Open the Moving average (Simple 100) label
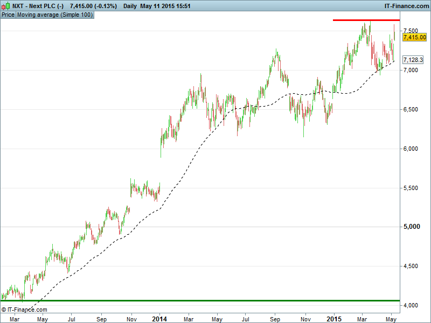The height and width of the screenshot is (323, 431). (55, 15)
